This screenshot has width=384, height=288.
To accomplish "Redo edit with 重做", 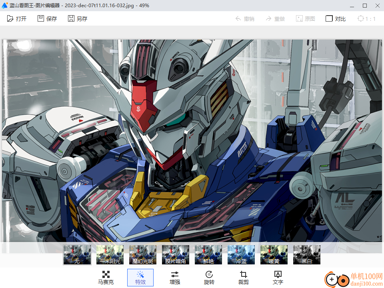I will (x=275, y=19).
